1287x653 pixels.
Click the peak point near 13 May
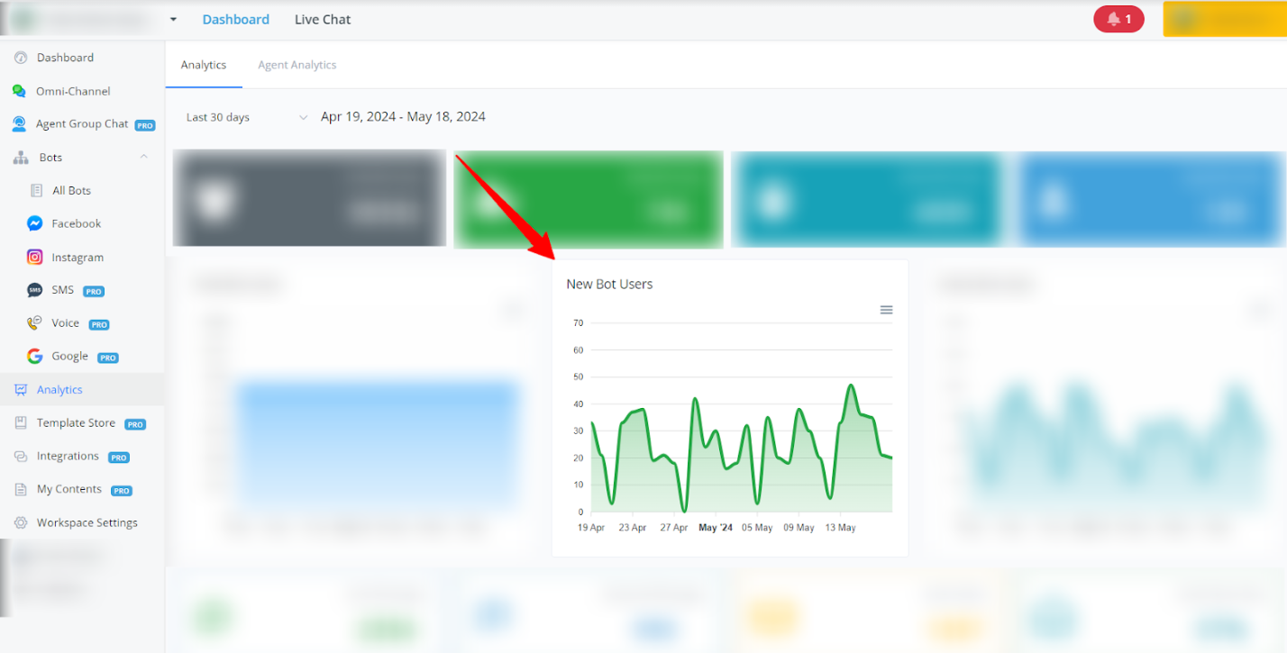click(850, 385)
